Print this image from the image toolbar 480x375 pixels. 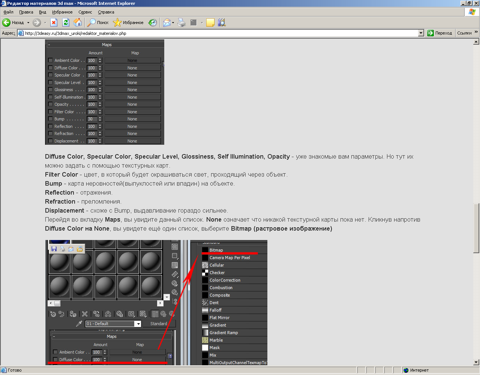click(x=63, y=249)
